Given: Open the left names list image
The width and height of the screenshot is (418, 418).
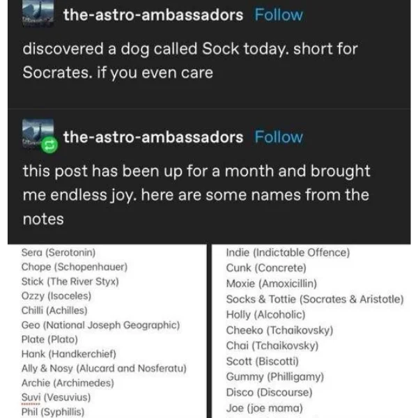Looking at the screenshot, I should click(x=107, y=331).
